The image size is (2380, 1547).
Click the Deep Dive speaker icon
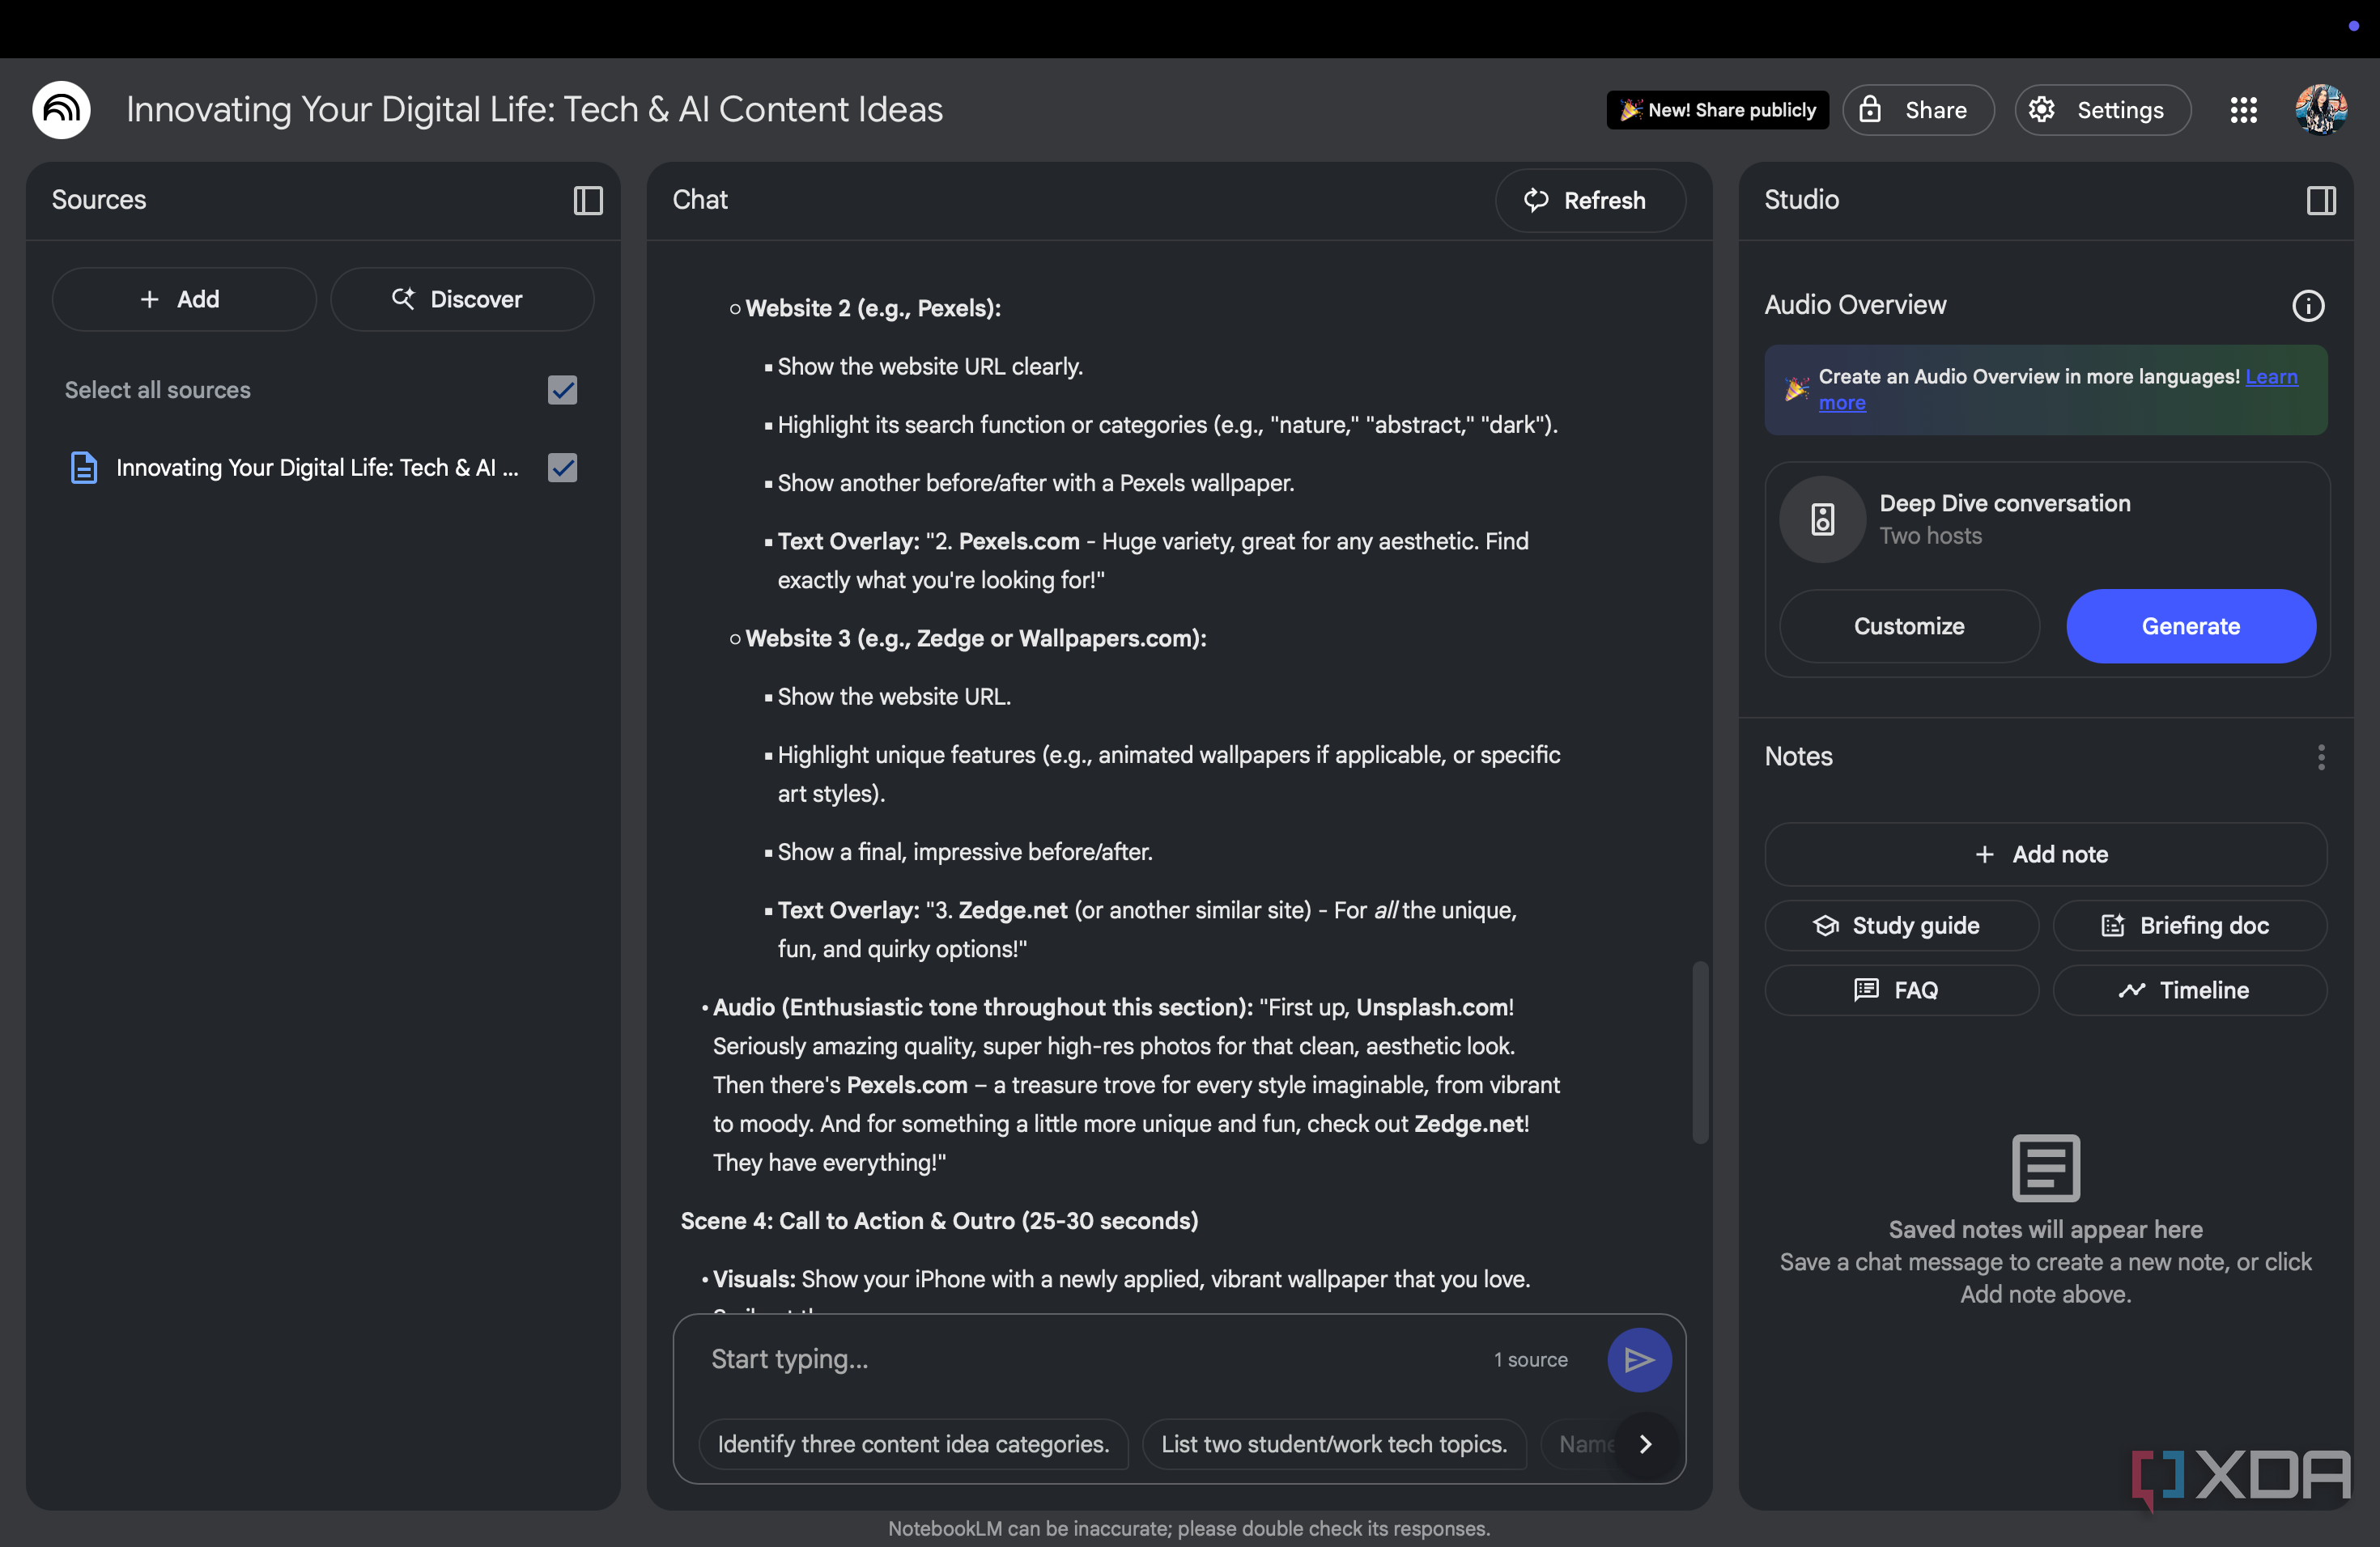1822,519
